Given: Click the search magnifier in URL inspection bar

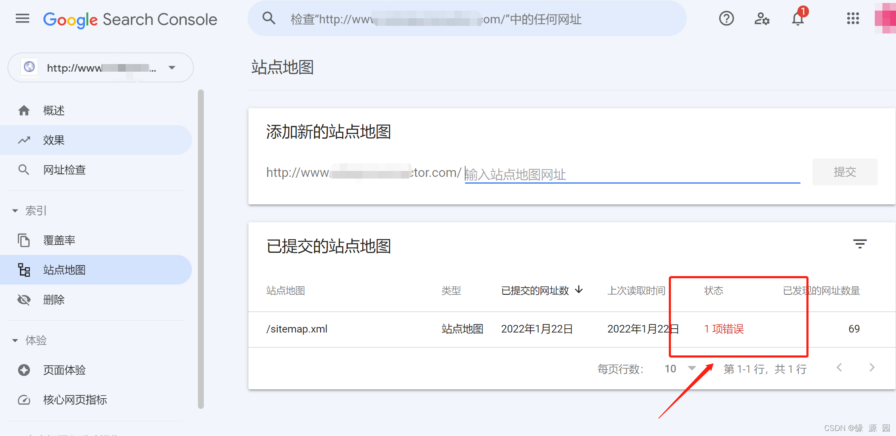Looking at the screenshot, I should click(269, 19).
